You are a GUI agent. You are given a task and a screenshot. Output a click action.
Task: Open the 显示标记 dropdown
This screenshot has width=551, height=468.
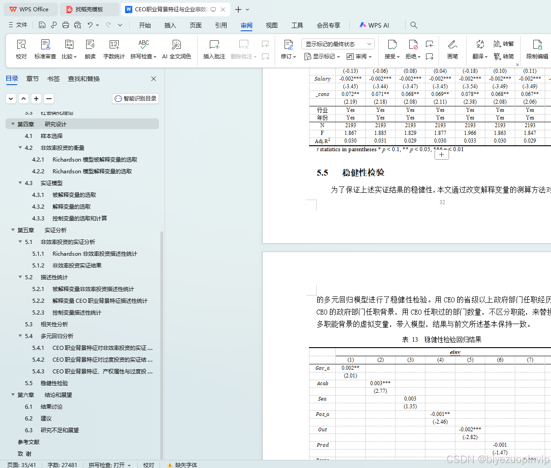[x=322, y=57]
